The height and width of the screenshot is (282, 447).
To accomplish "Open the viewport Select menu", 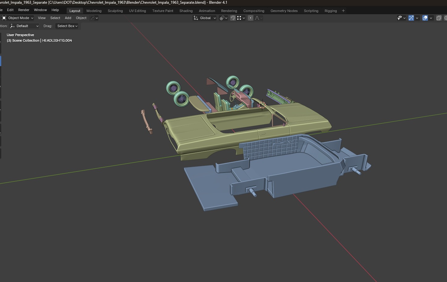I will pos(55,18).
